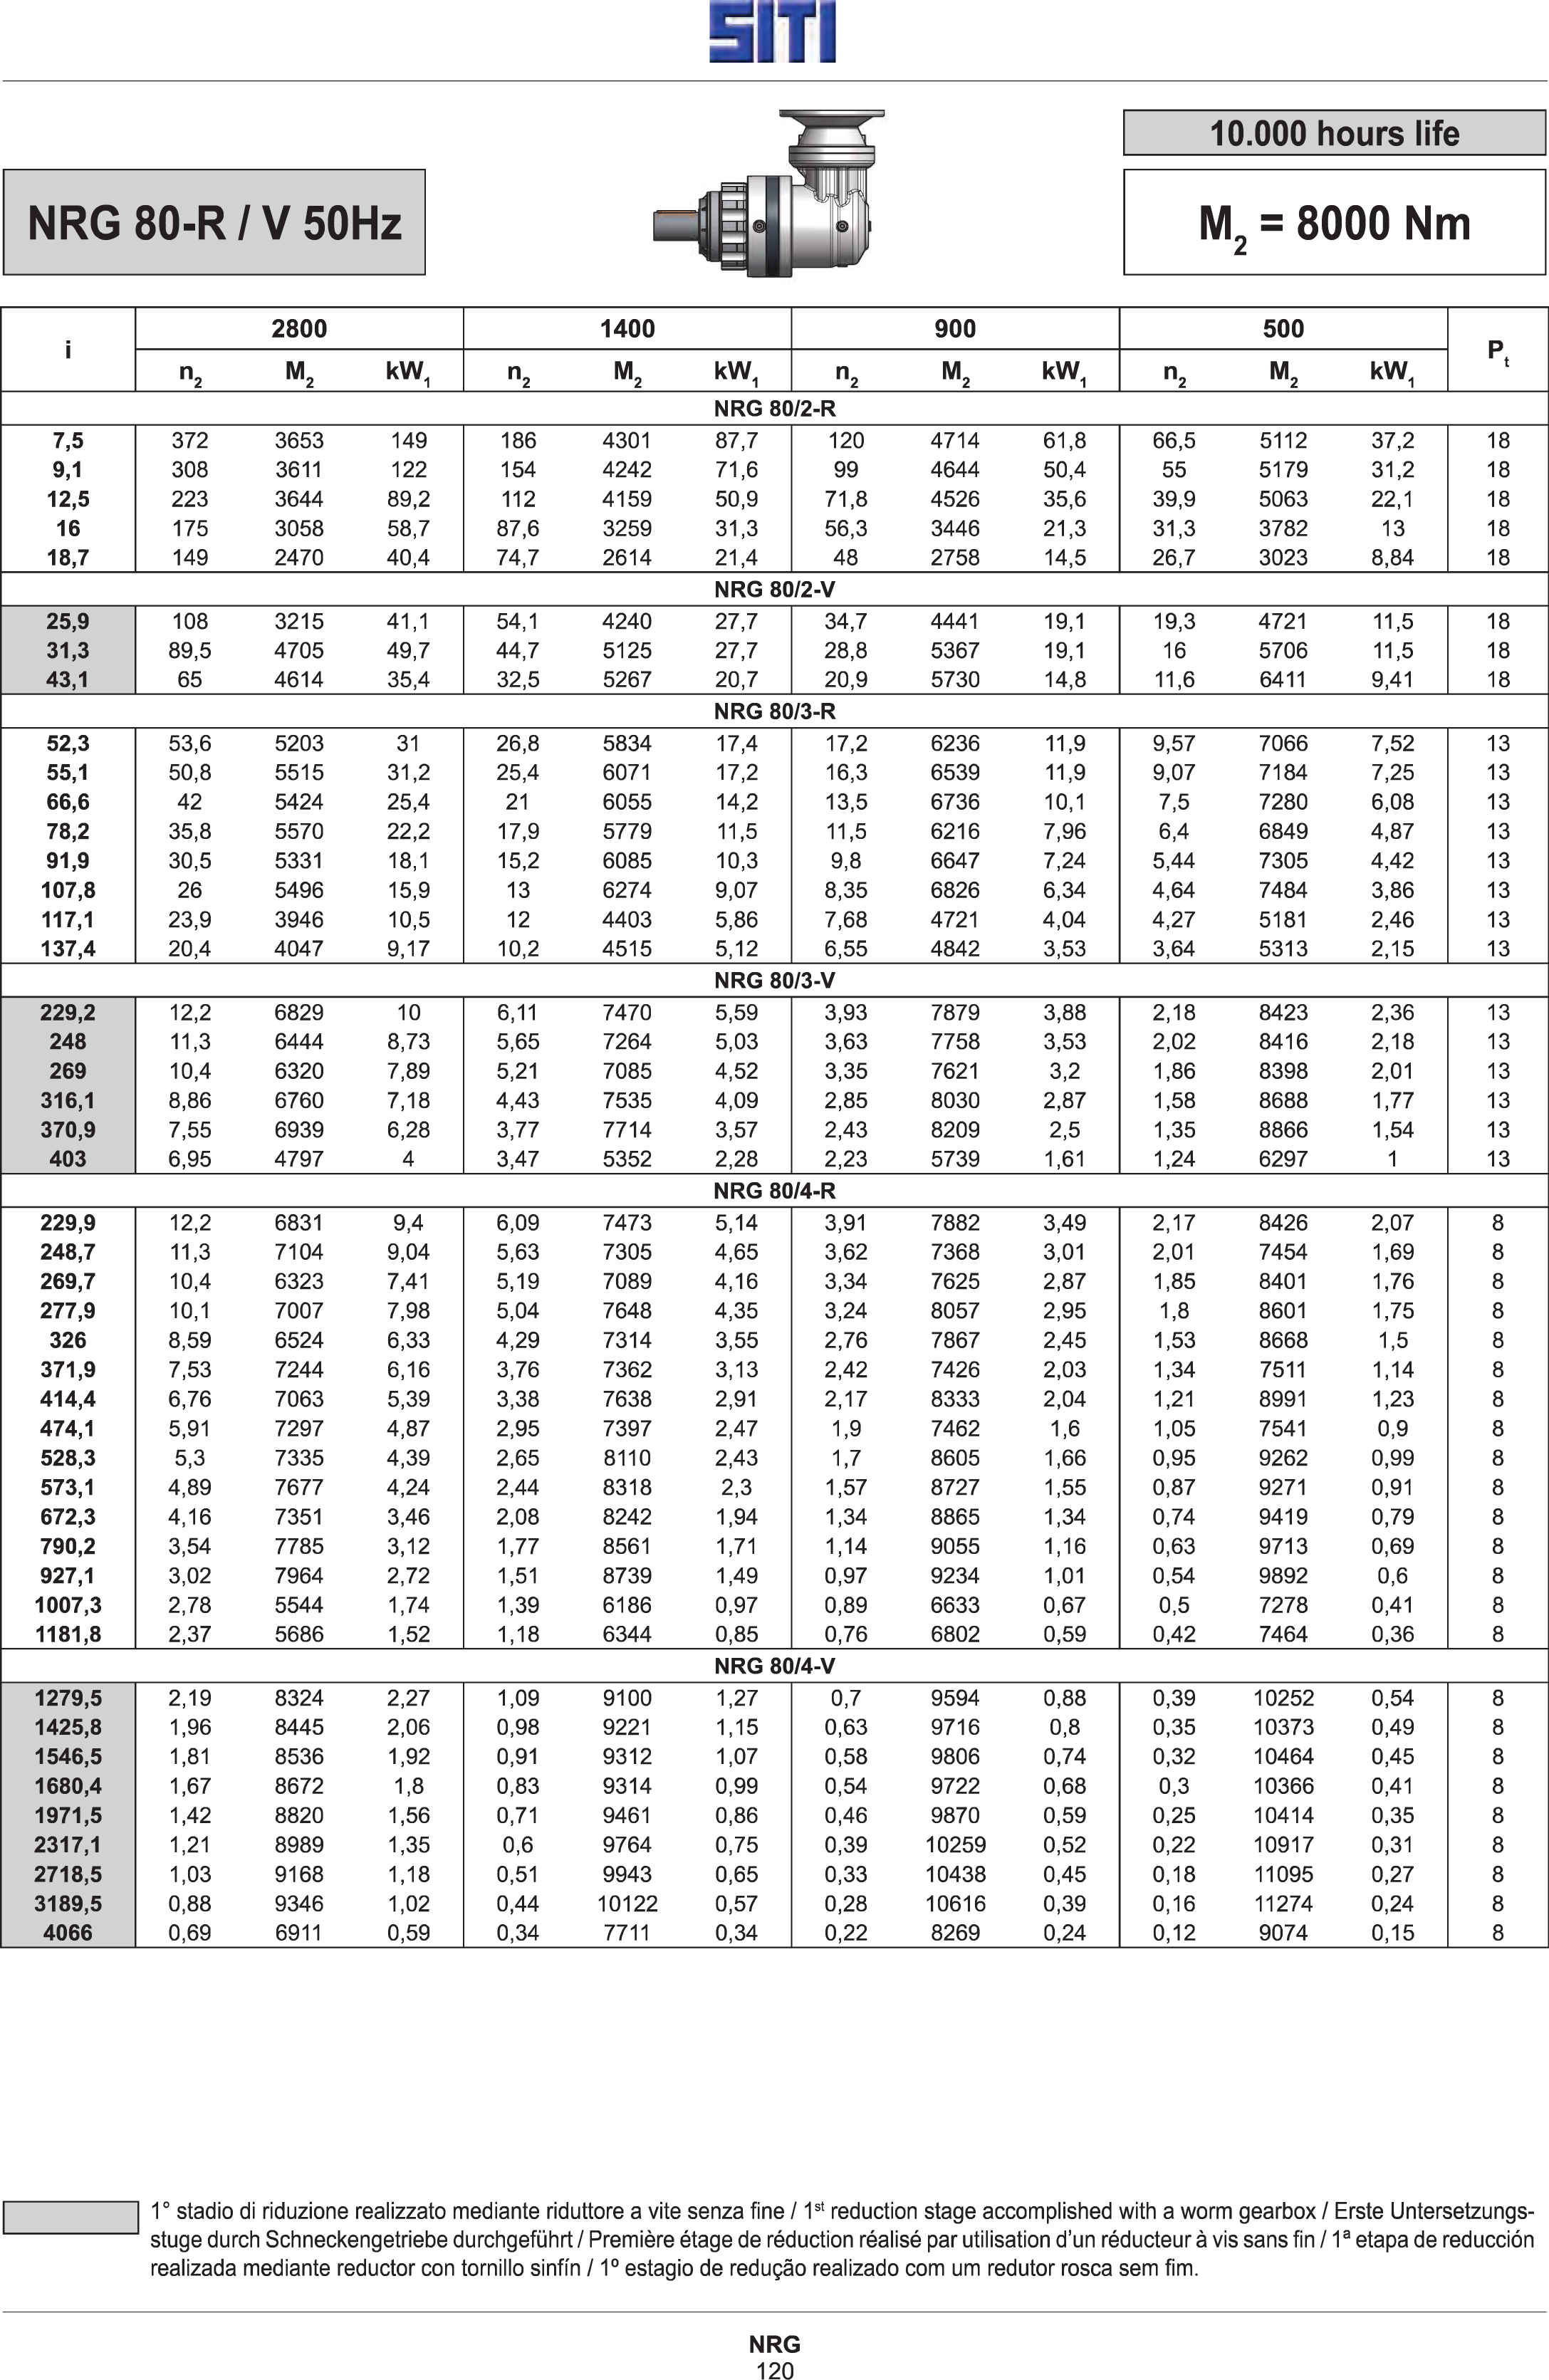Click shaded ratio cell '31,3'

click(68, 650)
